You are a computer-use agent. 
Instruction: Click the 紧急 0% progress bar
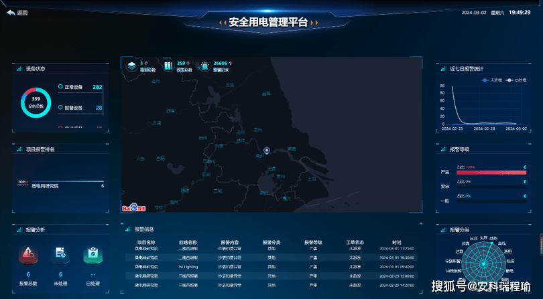pyautogui.click(x=491, y=187)
